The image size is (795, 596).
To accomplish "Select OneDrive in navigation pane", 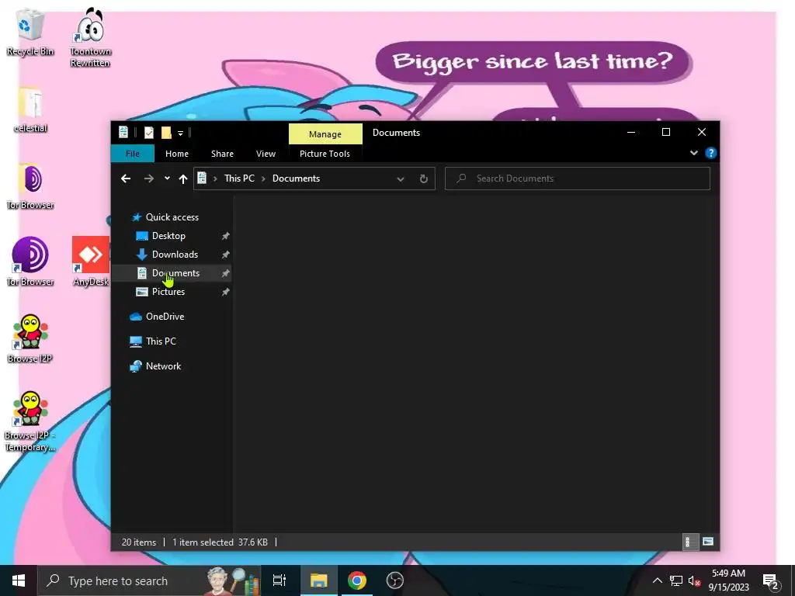I will (165, 317).
